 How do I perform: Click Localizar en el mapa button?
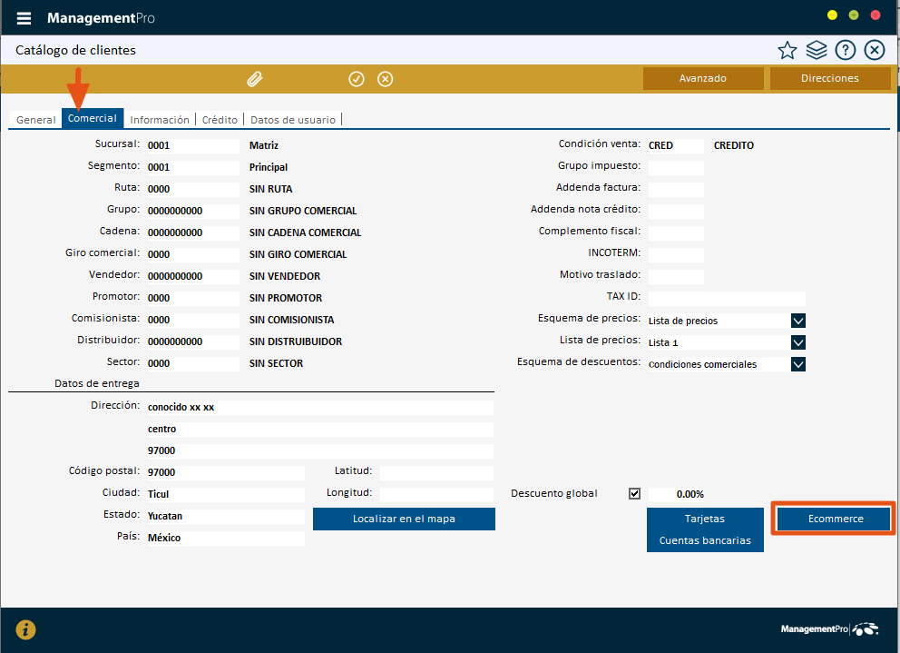point(404,519)
